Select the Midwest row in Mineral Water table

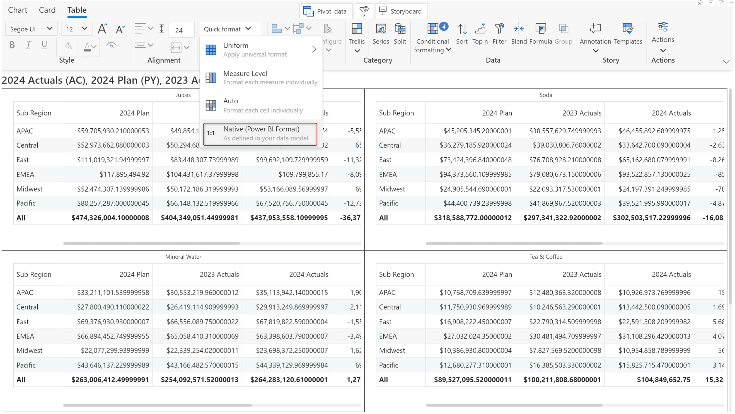[x=187, y=351]
